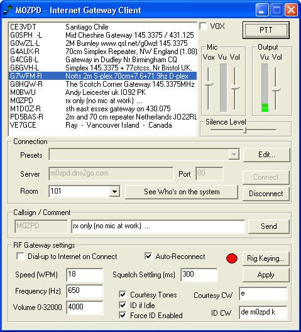The width and height of the screenshot is (301, 332).
Task: Click the Mic Vu level meter
Action: (223, 87)
